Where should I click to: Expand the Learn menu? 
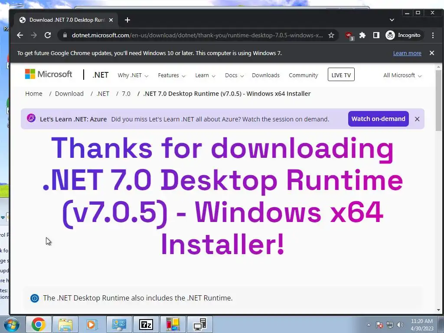[x=205, y=75]
